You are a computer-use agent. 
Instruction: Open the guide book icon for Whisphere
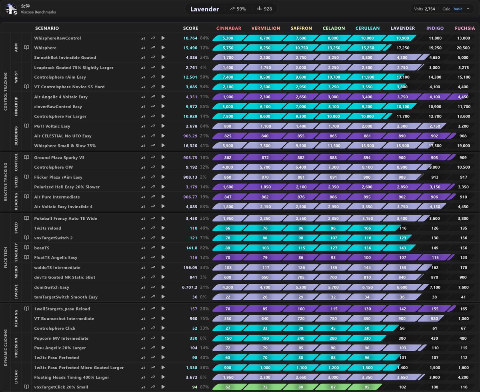click(x=26, y=48)
